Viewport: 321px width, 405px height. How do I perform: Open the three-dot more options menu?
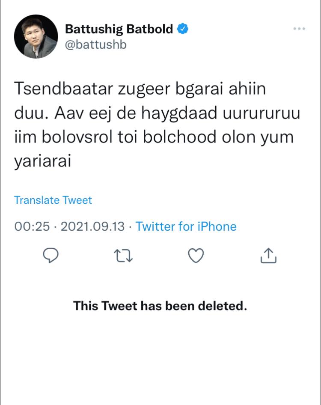[x=299, y=29]
